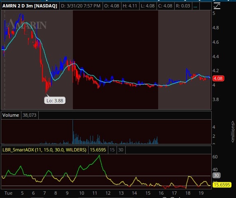The height and width of the screenshot is (198, 236).
Task: Click hour 18 on the time axis
Action: click(188, 193)
